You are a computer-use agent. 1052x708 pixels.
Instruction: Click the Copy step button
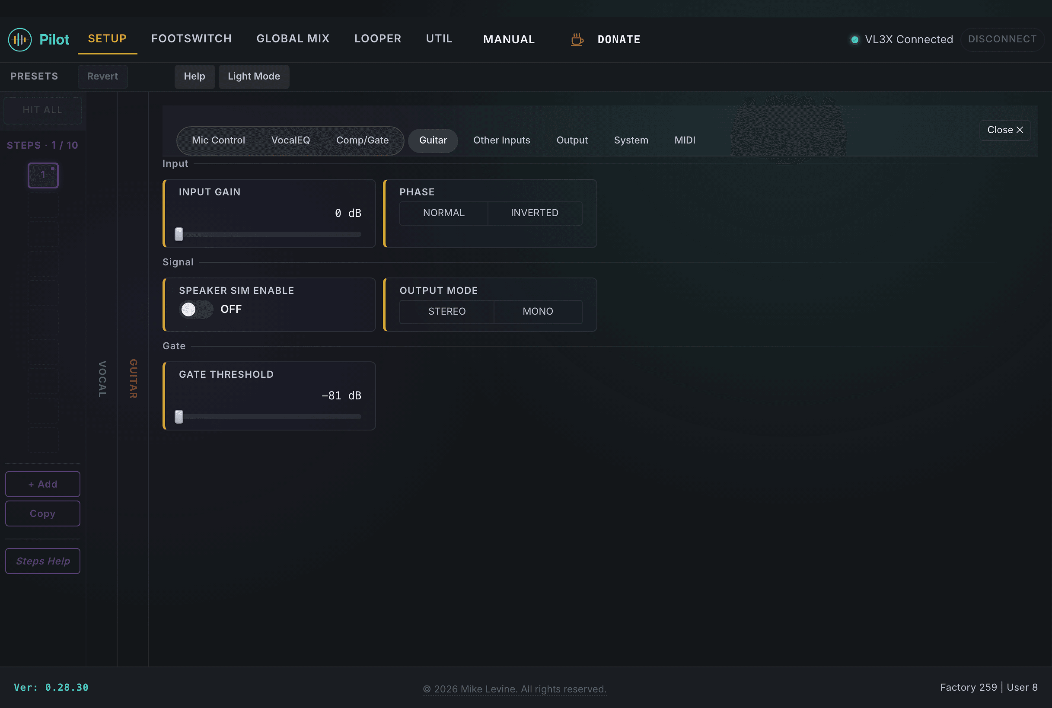click(43, 513)
